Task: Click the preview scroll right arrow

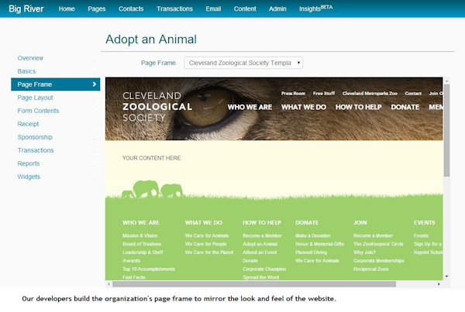Action: click(439, 284)
